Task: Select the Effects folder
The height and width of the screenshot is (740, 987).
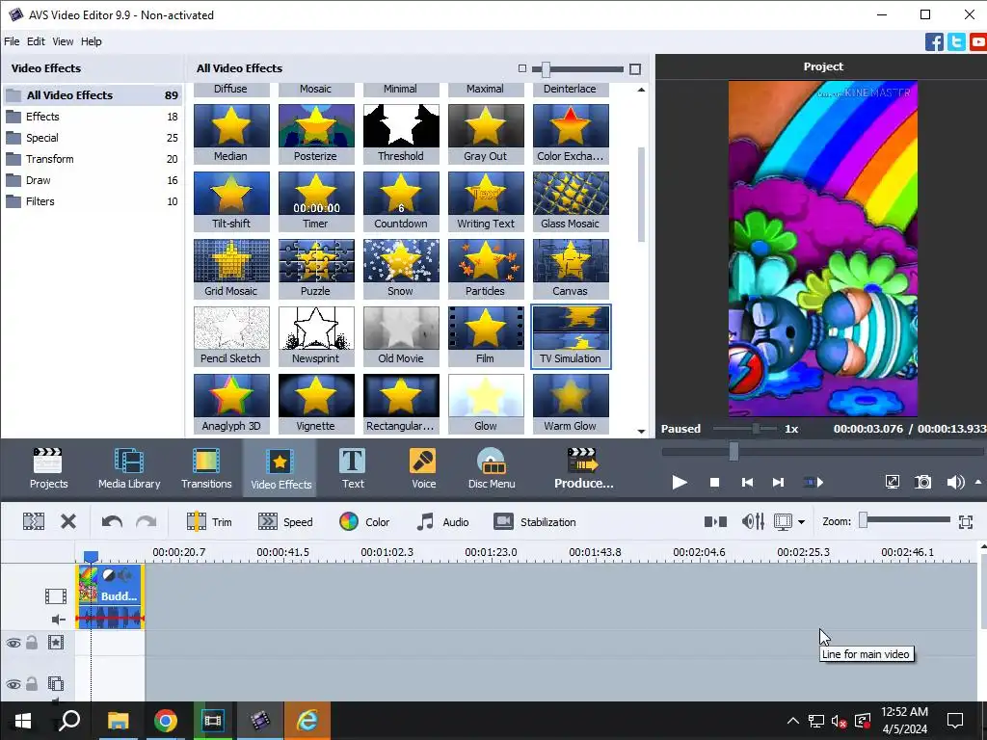Action: pyautogui.click(x=92, y=117)
